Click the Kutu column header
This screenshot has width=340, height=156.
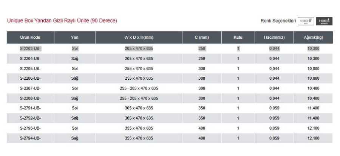point(238,37)
